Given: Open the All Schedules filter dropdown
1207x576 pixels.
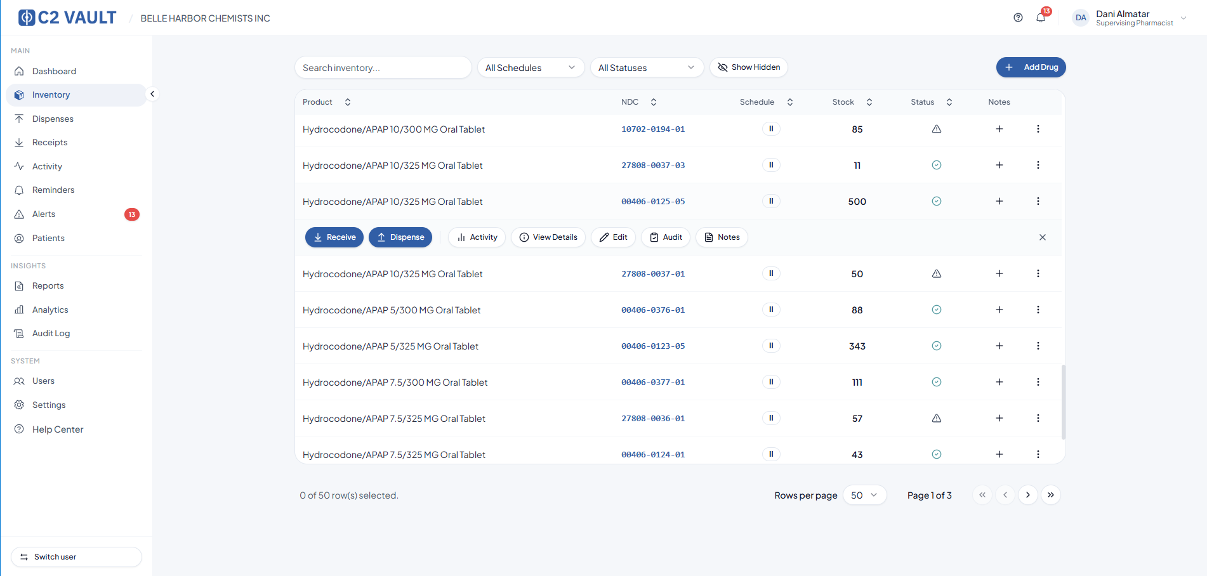Looking at the screenshot, I should [x=530, y=68].
